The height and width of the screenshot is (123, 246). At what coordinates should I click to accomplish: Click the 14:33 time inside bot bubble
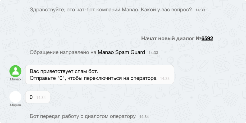click(165, 79)
